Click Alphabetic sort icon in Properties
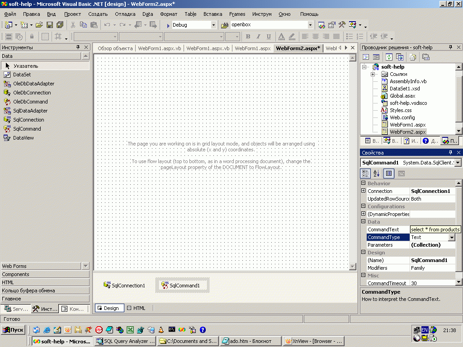The height and width of the screenshot is (347, 463). coord(376,173)
